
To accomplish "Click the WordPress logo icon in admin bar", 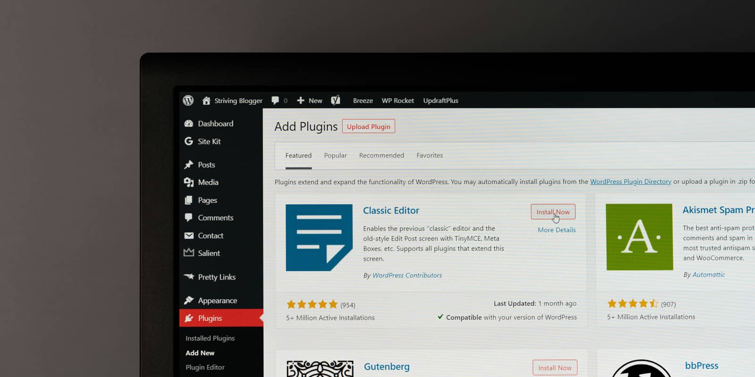I will [x=188, y=100].
